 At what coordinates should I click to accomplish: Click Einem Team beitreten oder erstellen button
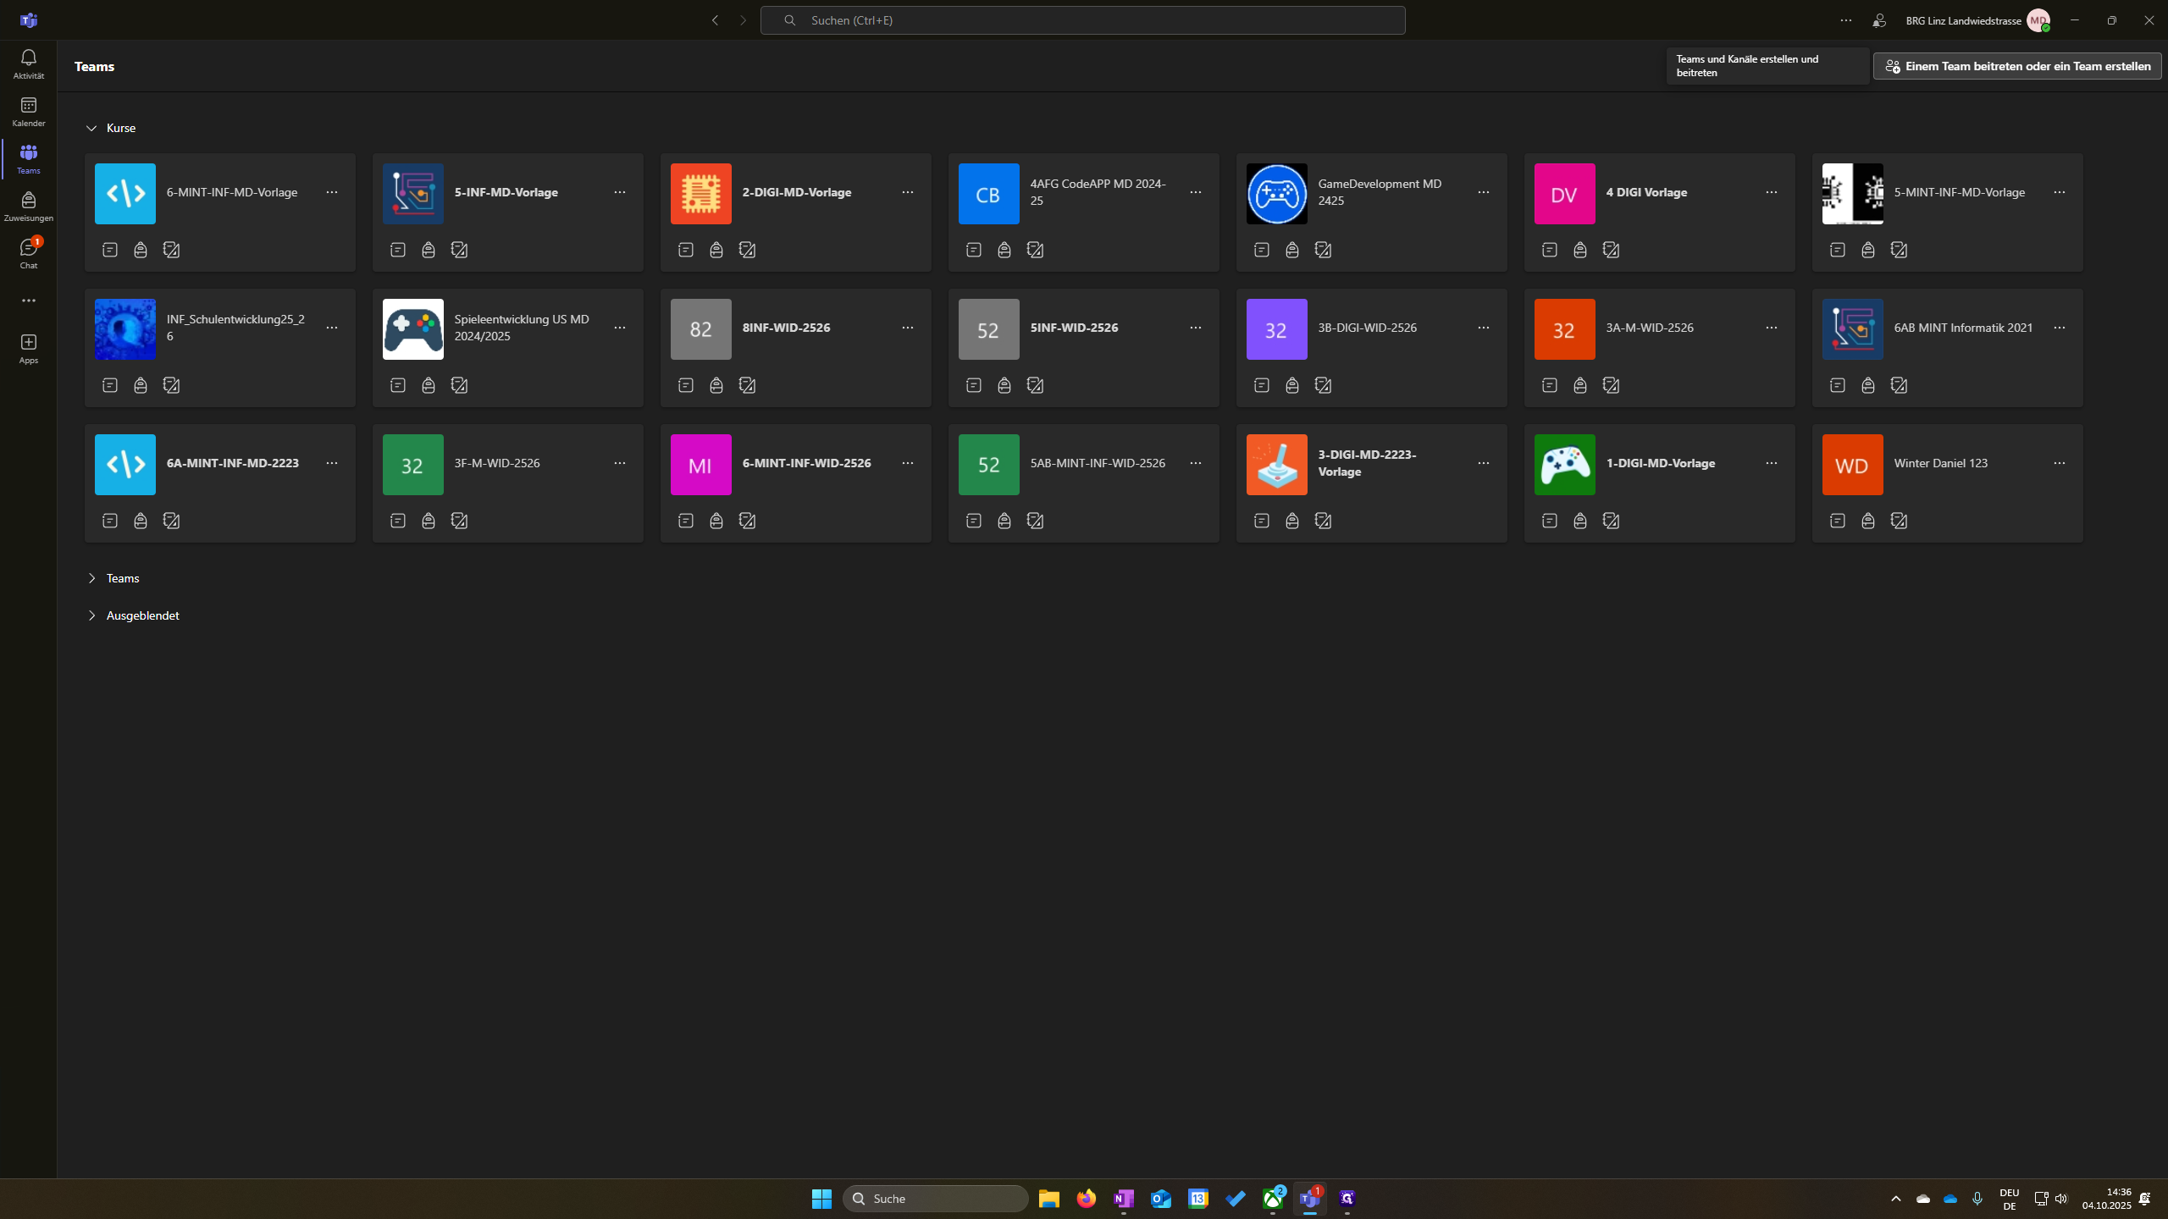click(x=2017, y=66)
